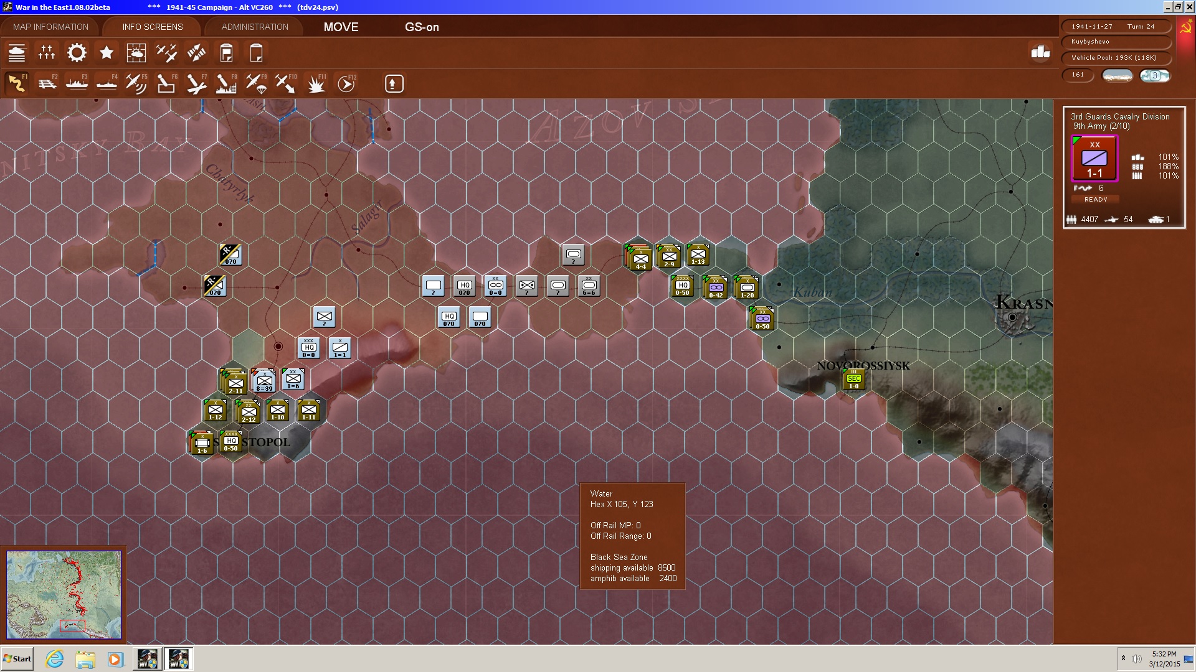Click the opposing arrows info icon
The height and width of the screenshot is (672, 1196).
[196, 53]
